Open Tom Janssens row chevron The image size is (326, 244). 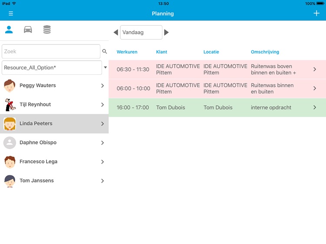[103, 181]
